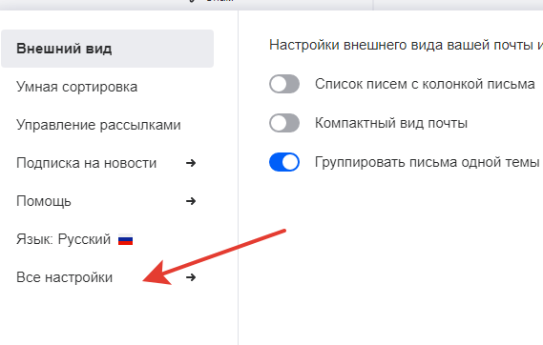The width and height of the screenshot is (543, 345).
Task: Open the Язык: Русский language selector
Action: [x=74, y=239]
